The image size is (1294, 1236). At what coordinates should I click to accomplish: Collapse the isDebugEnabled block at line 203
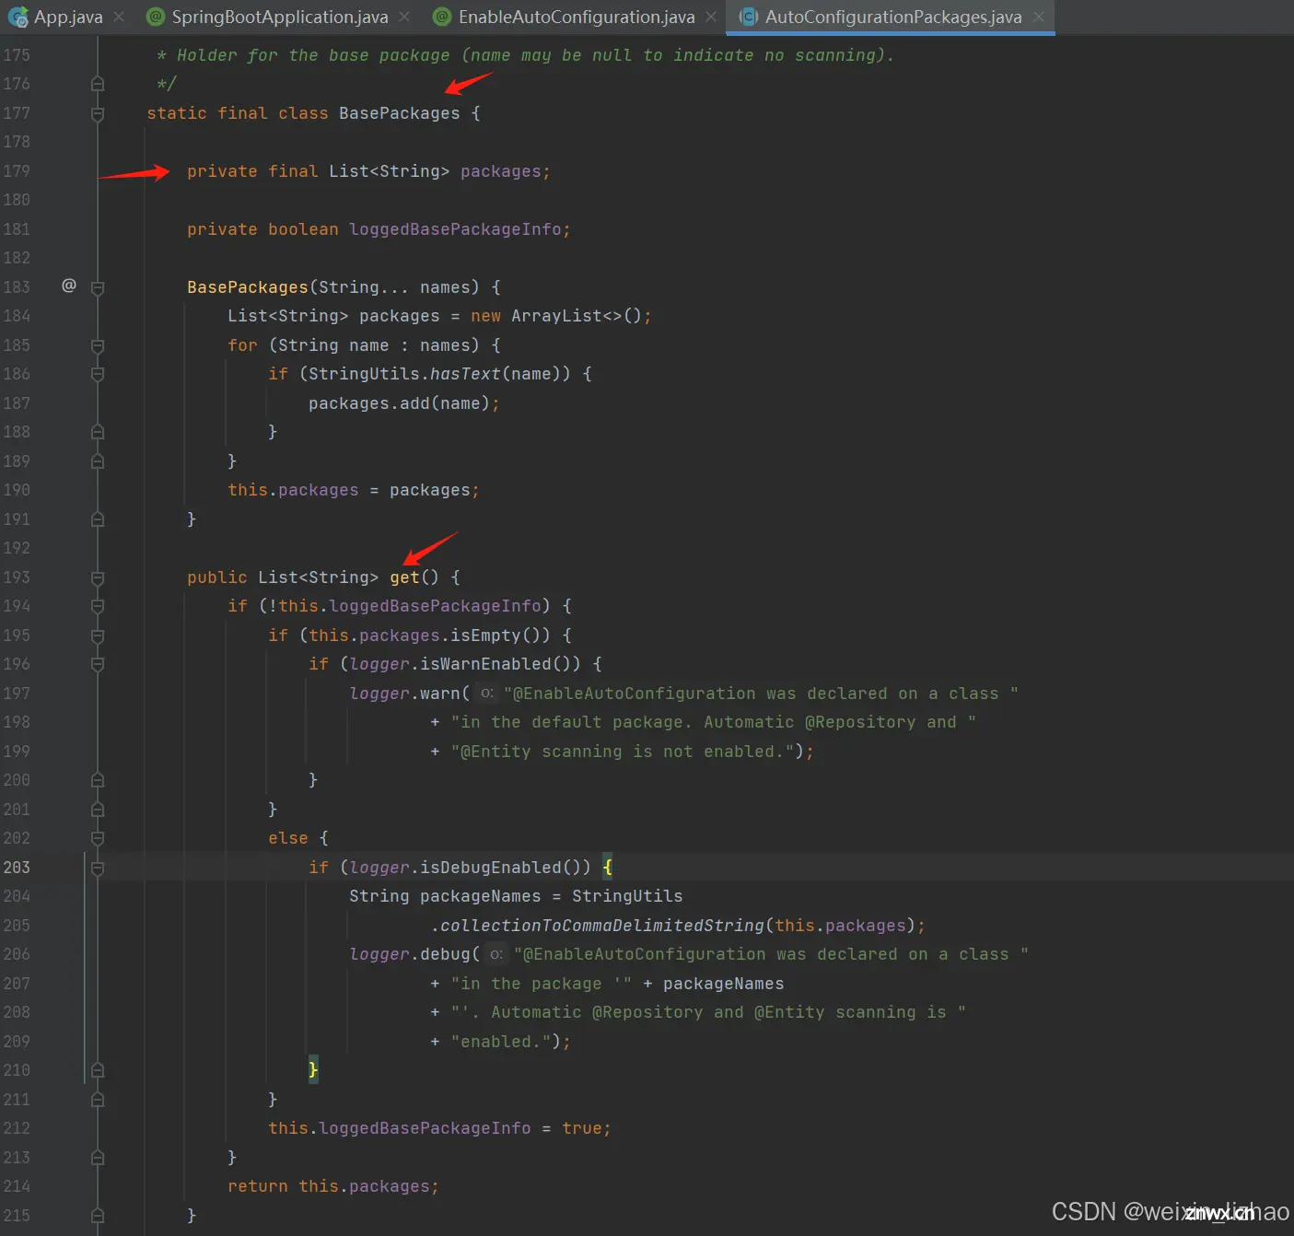pos(98,868)
